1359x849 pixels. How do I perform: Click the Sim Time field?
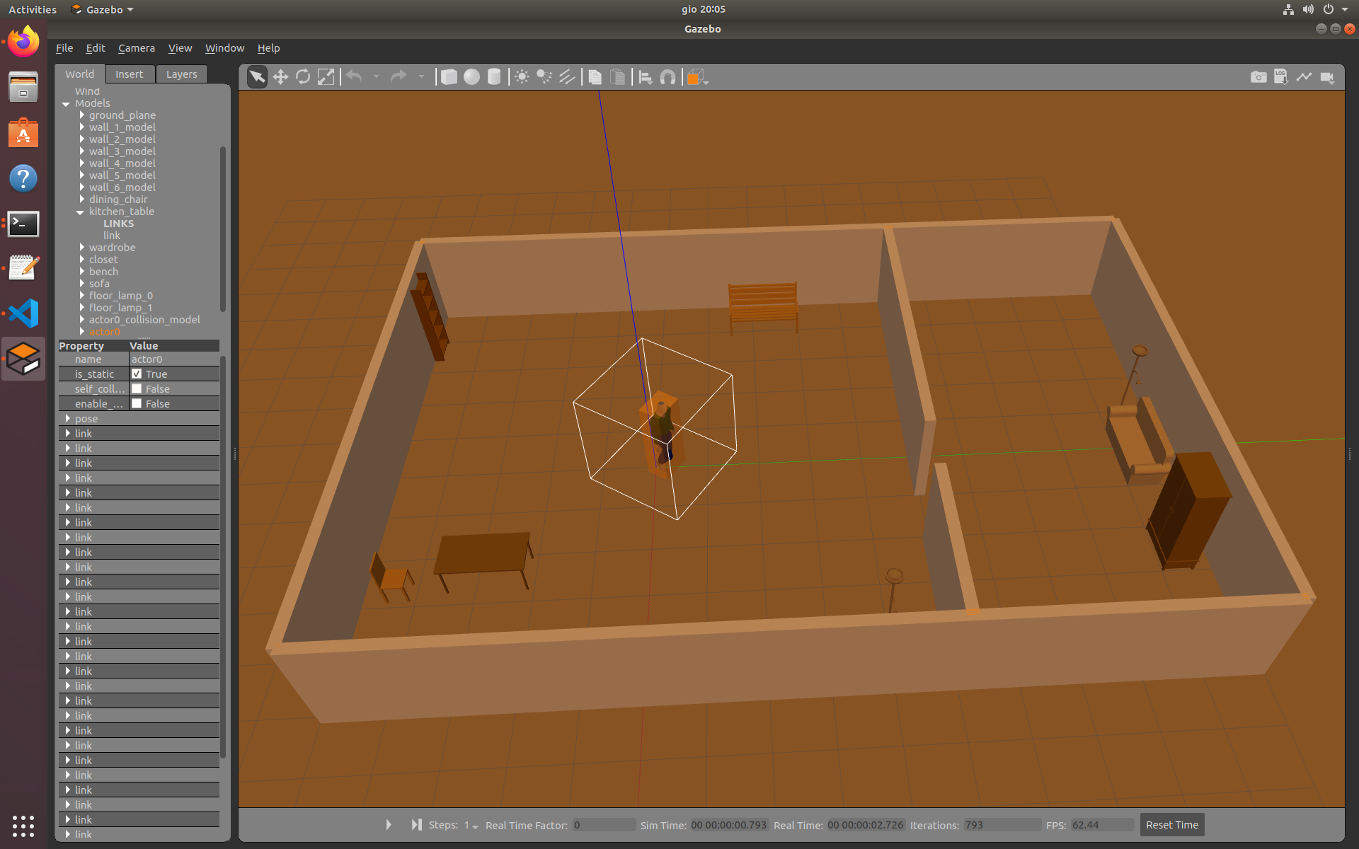click(729, 825)
